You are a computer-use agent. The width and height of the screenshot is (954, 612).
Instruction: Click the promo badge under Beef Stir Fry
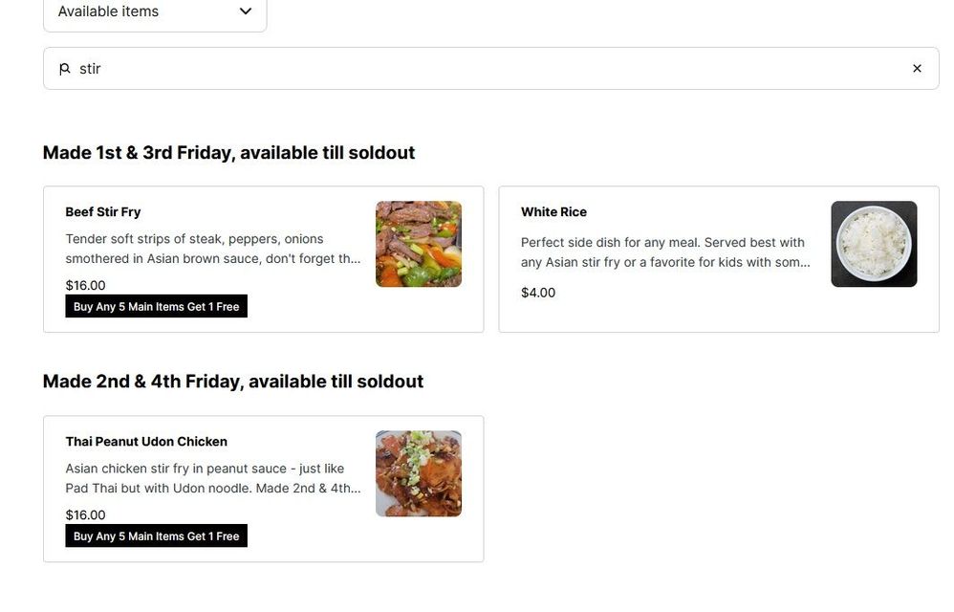(156, 307)
